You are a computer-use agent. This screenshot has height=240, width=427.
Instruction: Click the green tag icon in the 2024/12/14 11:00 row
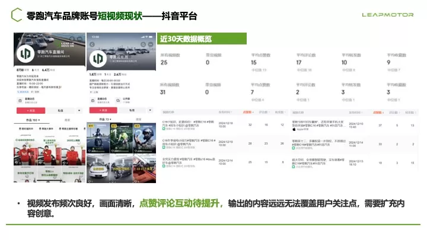(x=294, y=148)
